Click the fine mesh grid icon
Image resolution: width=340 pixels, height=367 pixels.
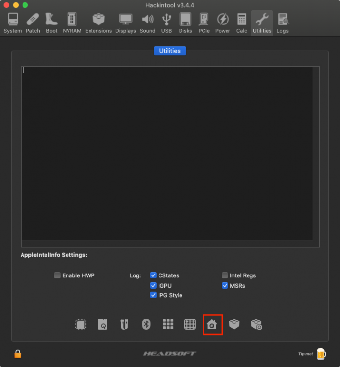tap(190, 324)
